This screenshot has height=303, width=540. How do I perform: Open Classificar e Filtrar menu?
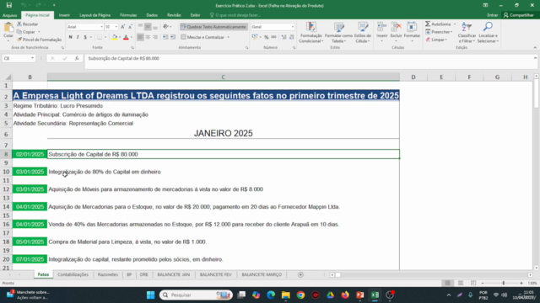pos(467,32)
